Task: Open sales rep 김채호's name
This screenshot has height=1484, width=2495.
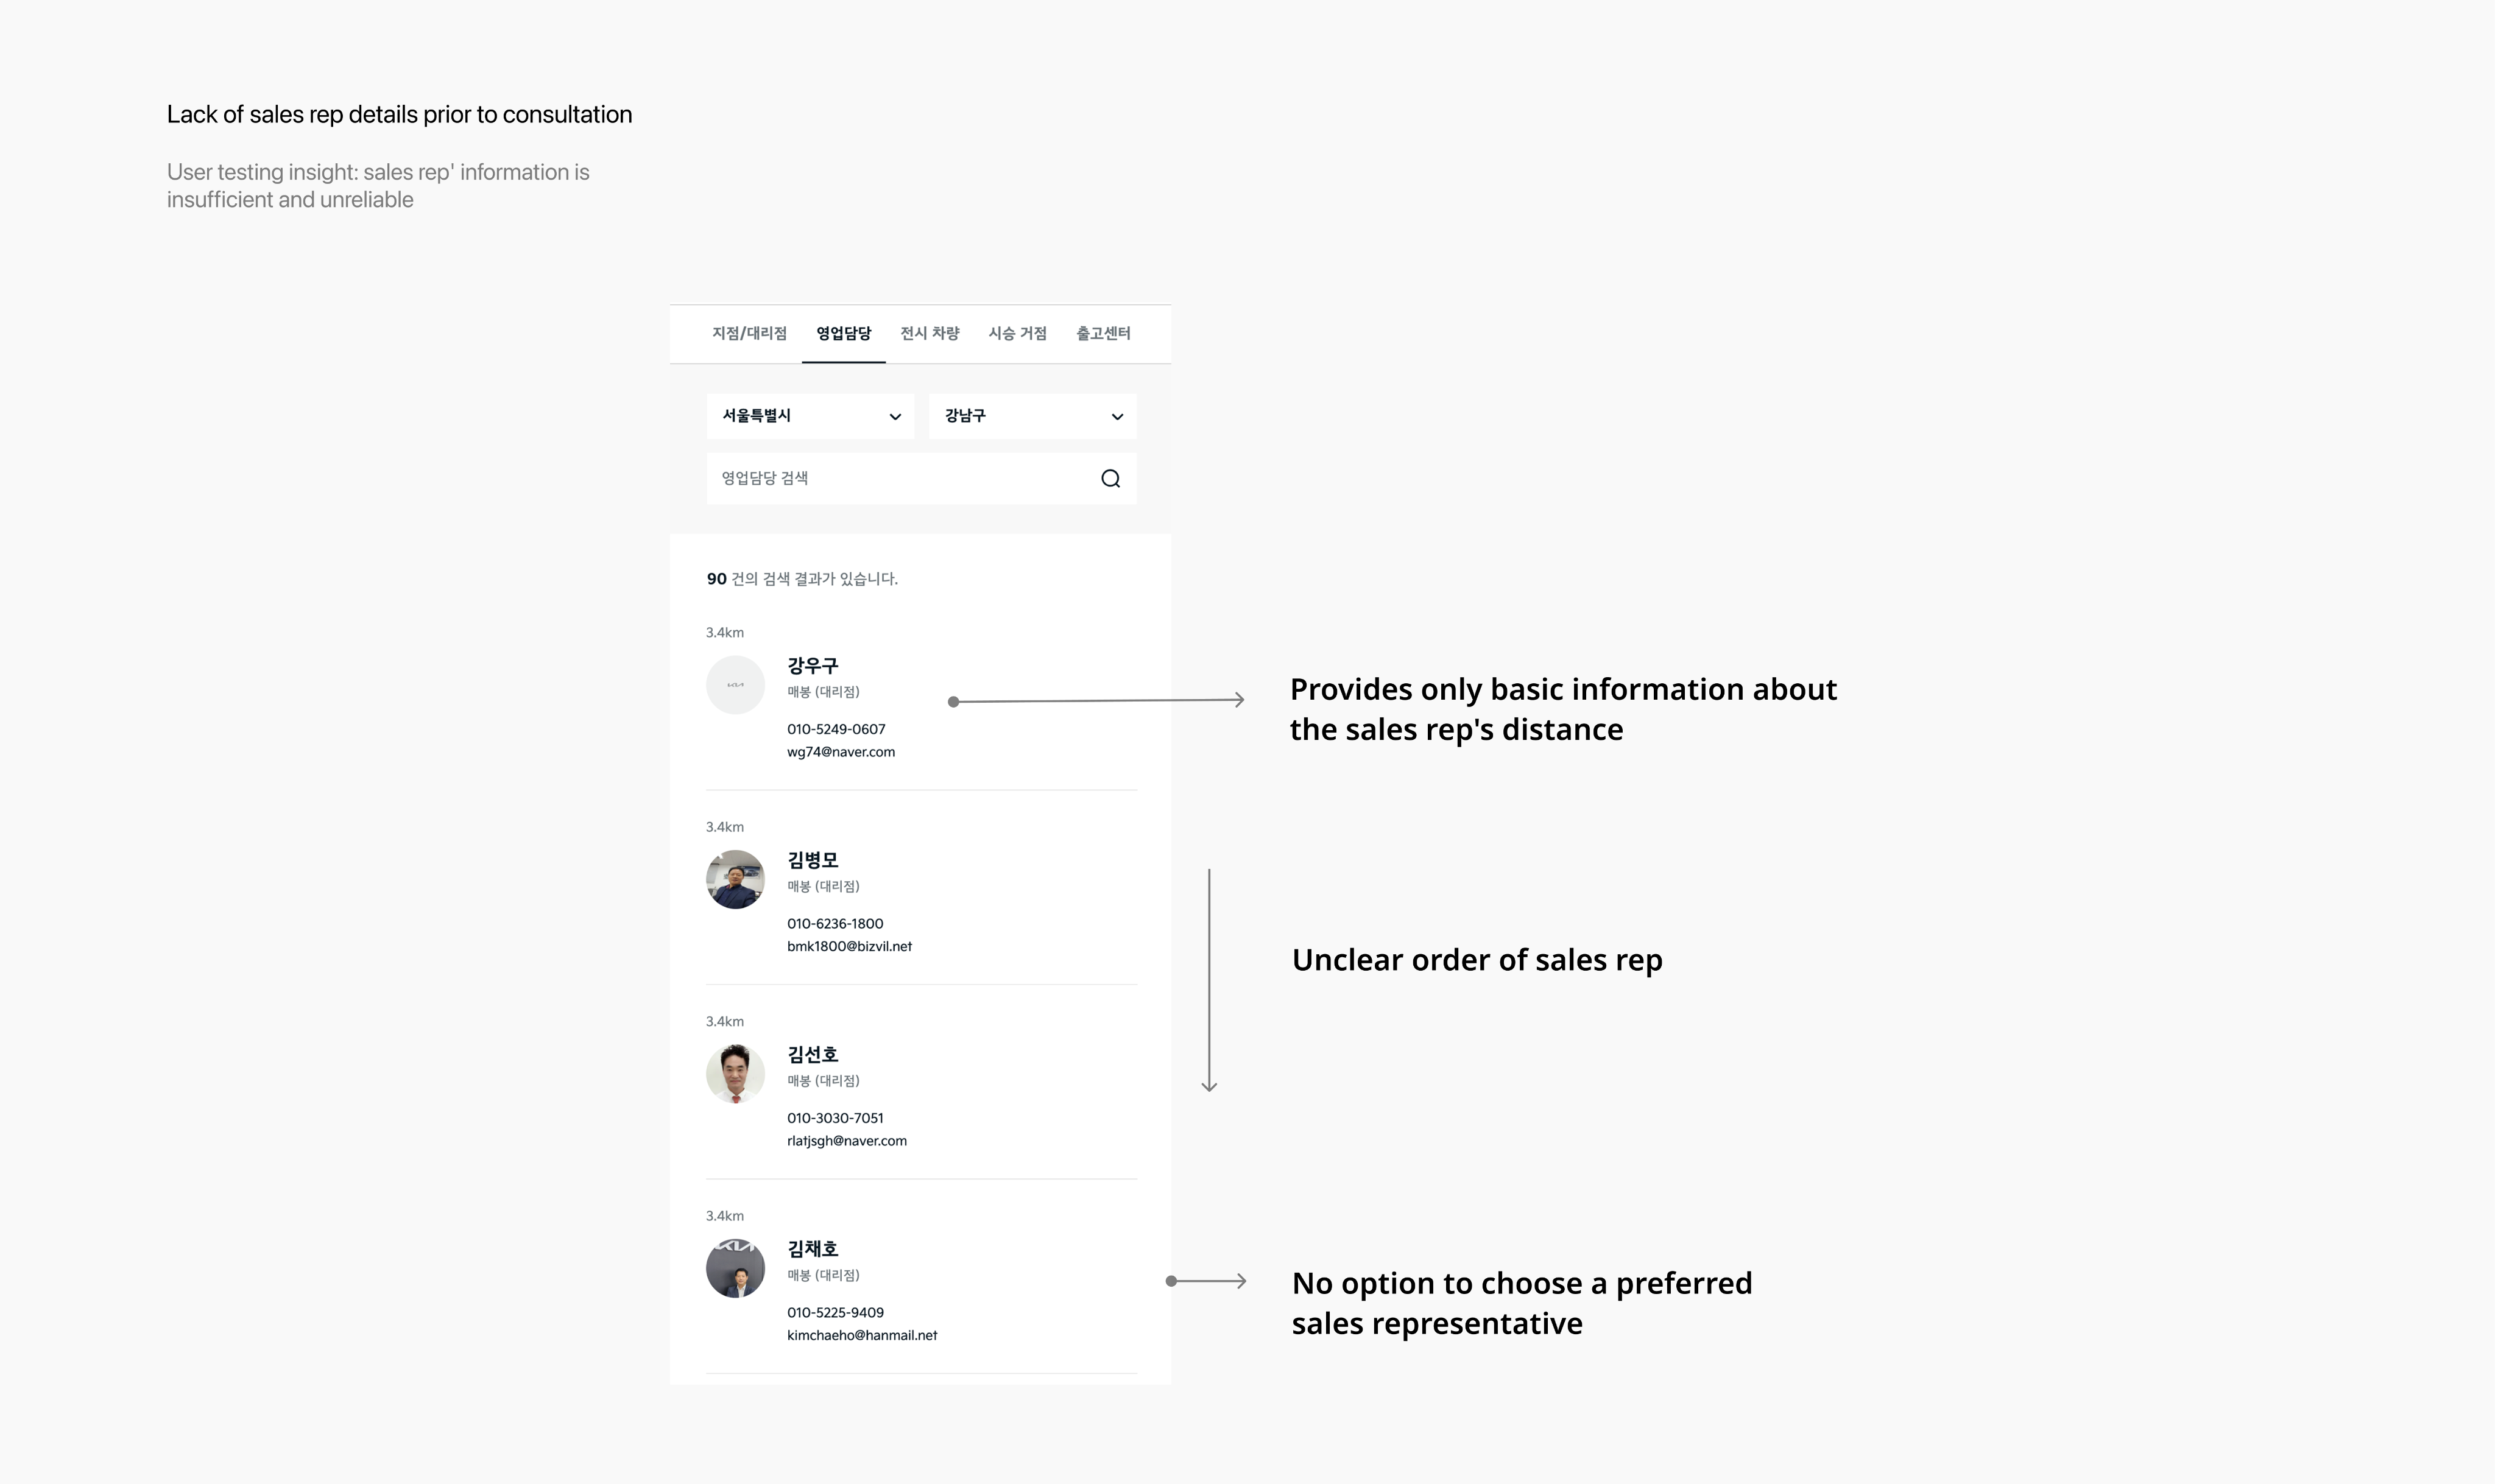Action: click(x=812, y=1249)
